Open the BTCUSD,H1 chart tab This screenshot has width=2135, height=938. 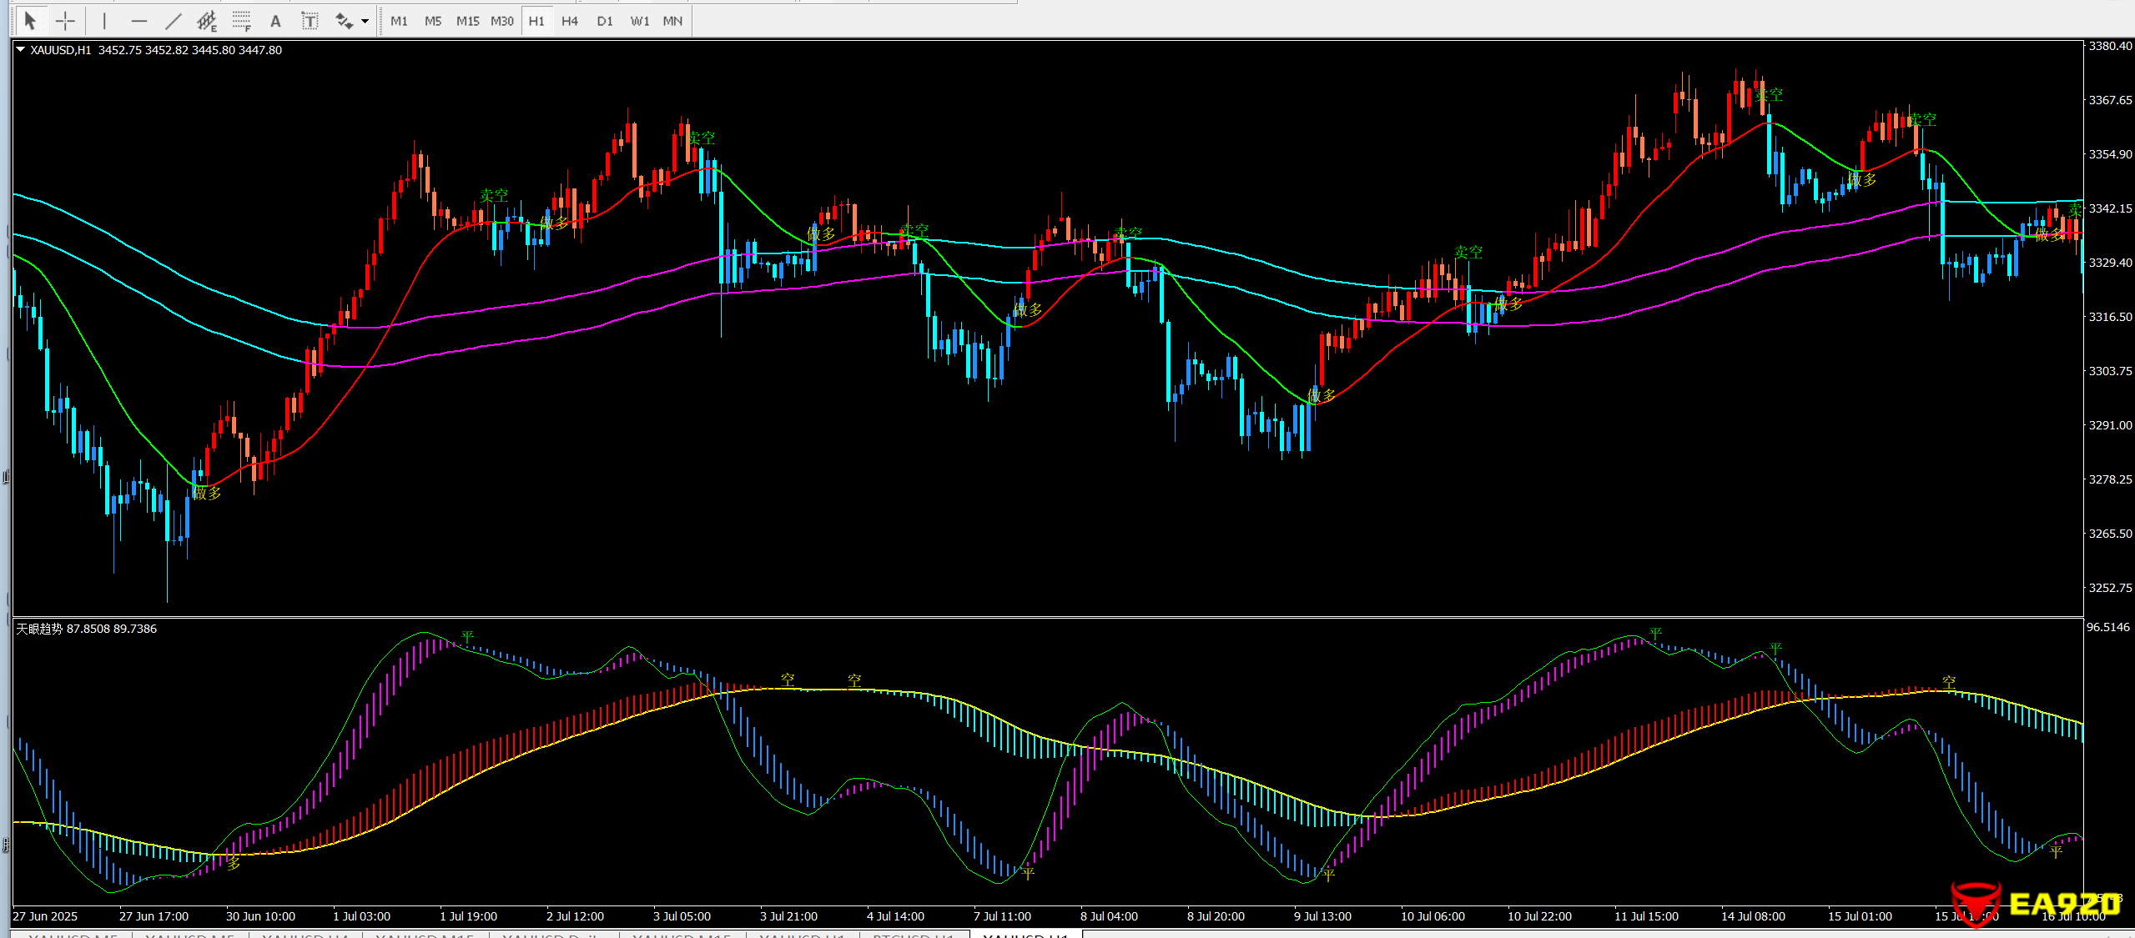(914, 935)
